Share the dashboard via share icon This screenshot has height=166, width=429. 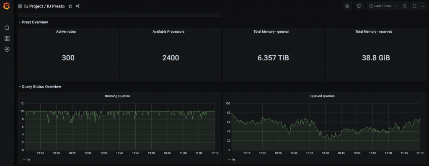[x=78, y=6]
